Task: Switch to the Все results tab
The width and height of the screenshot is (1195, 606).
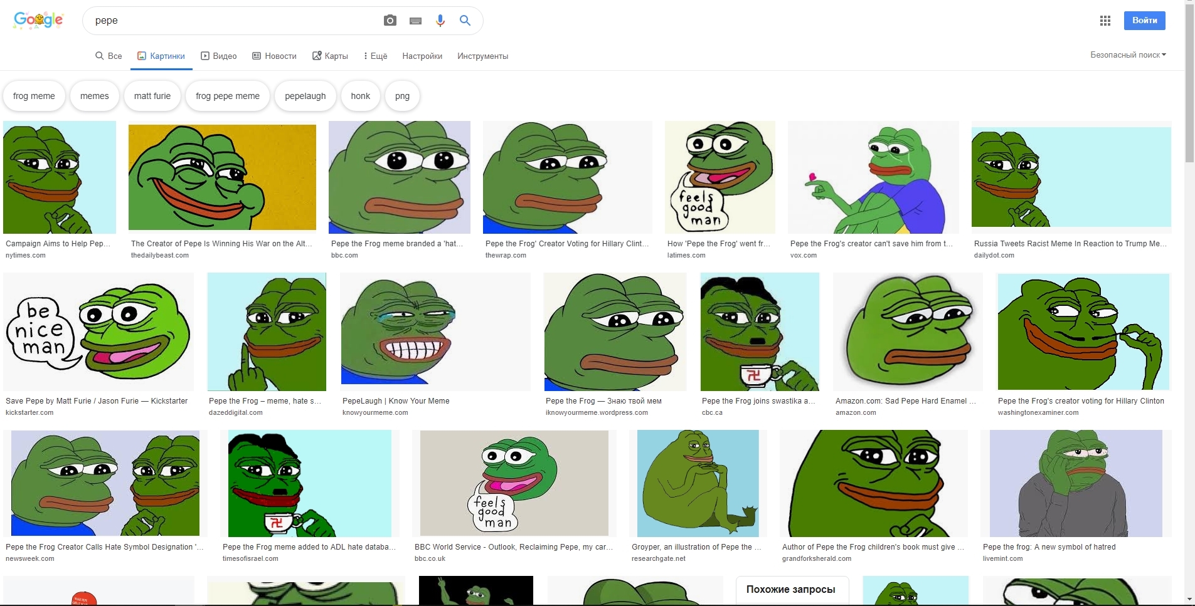Action: (x=109, y=56)
